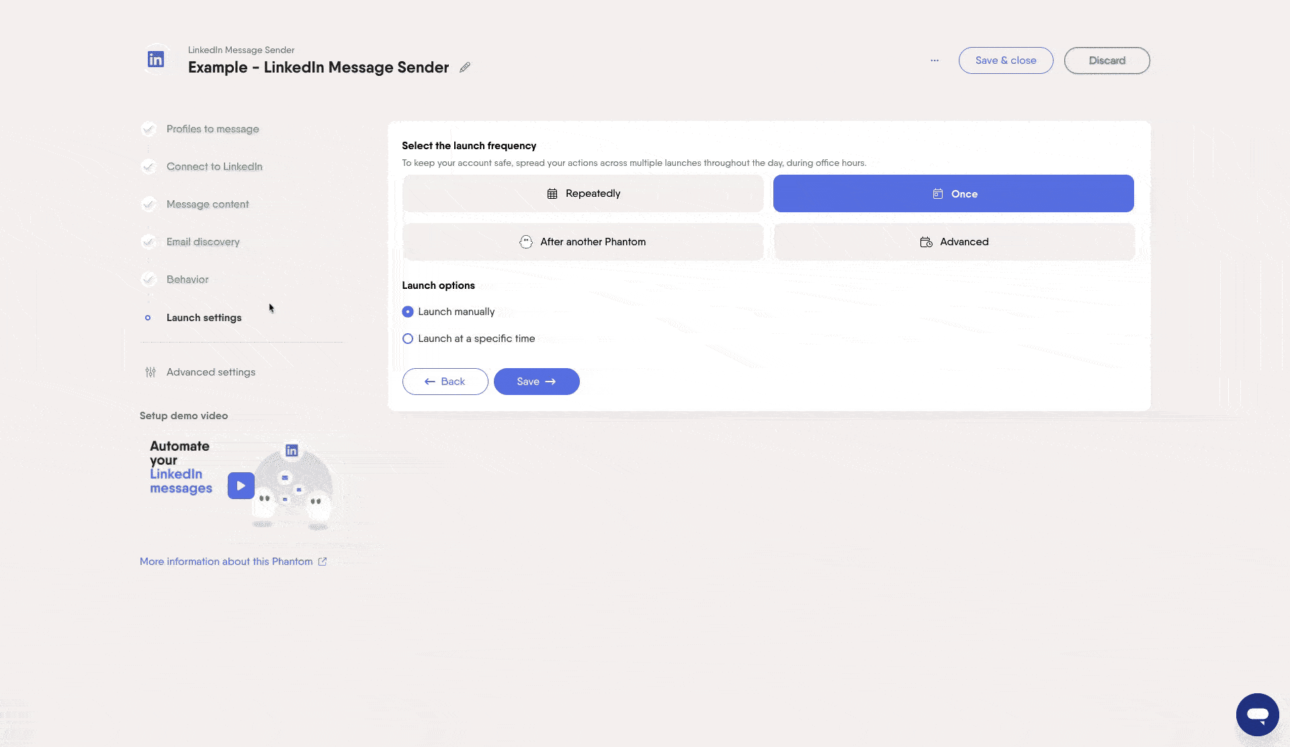Click the Behavior step checkmark icon

click(x=148, y=279)
